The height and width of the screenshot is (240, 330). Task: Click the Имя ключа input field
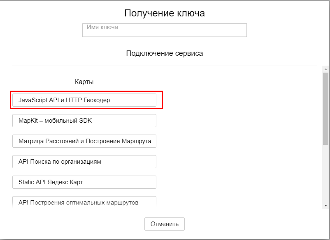164,30
